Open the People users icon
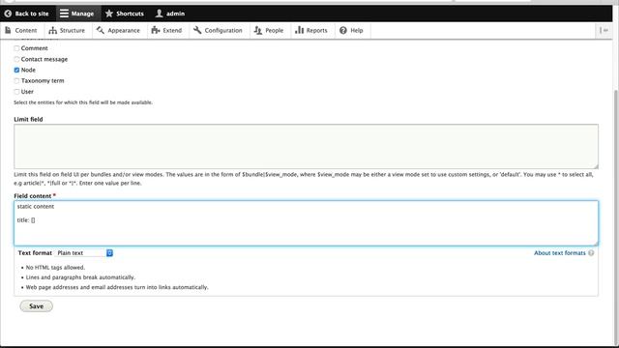The height and width of the screenshot is (348, 619). click(x=258, y=30)
